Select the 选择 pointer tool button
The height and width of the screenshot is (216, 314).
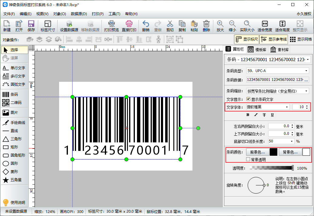pyautogui.click(x=15, y=50)
